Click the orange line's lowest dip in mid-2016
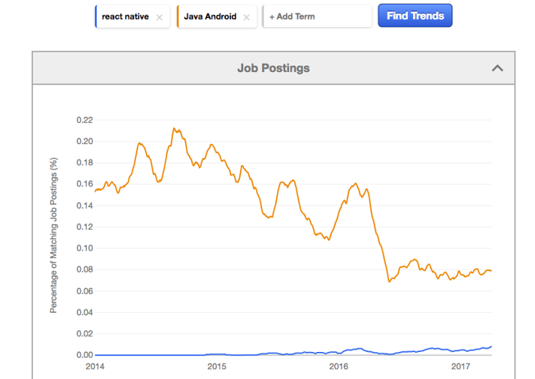This screenshot has width=535, height=379. [x=390, y=282]
